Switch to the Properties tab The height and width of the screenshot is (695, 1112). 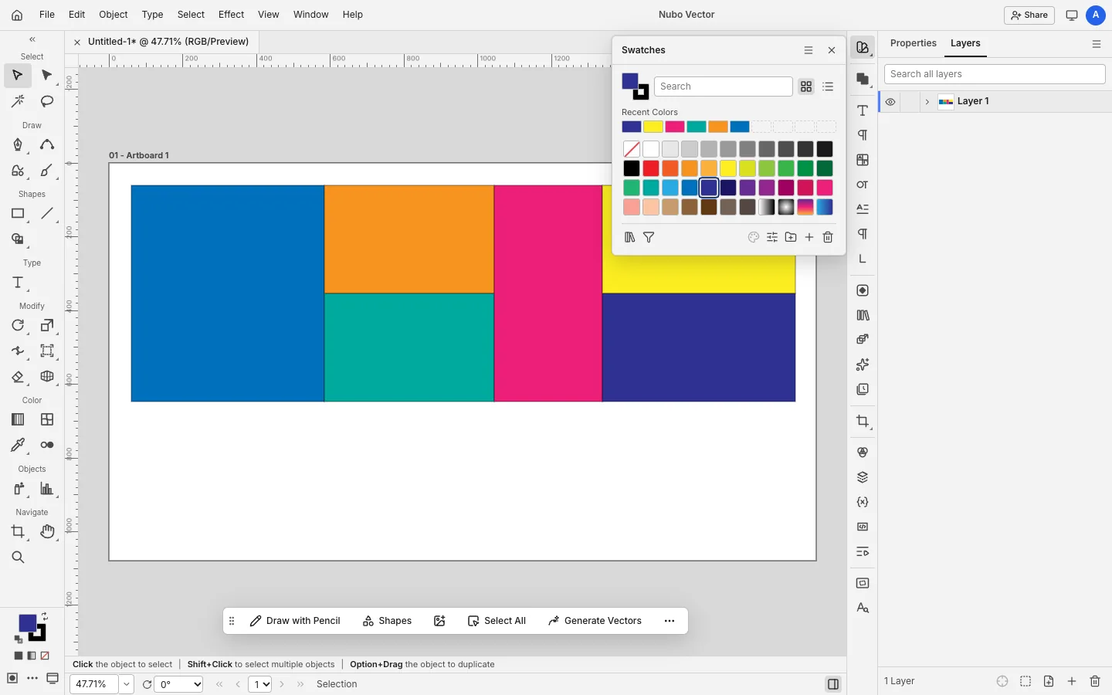click(914, 43)
